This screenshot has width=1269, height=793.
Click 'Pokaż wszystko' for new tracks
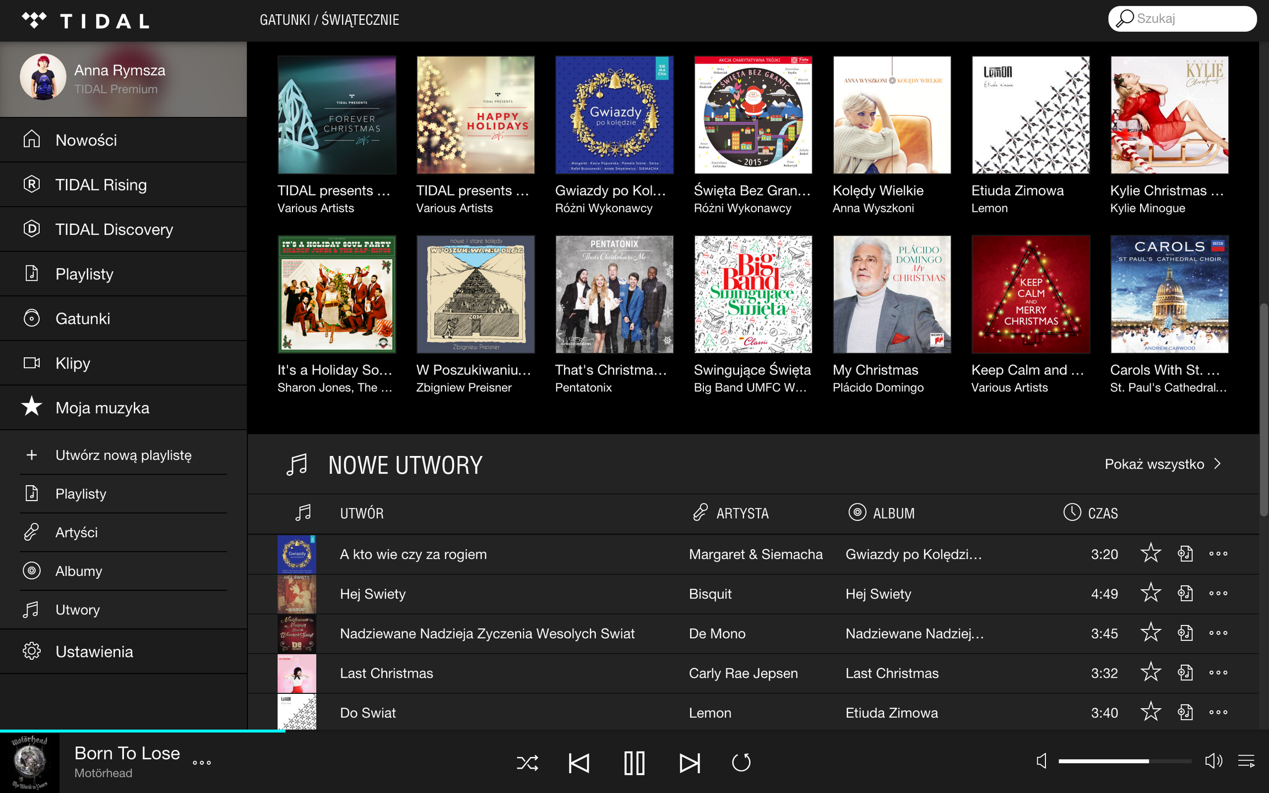1154,464
